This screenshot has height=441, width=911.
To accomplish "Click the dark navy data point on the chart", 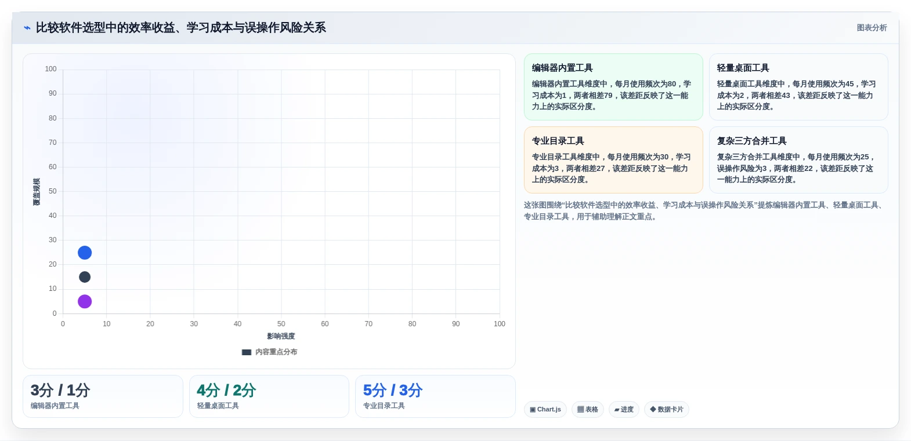I will tap(85, 277).
